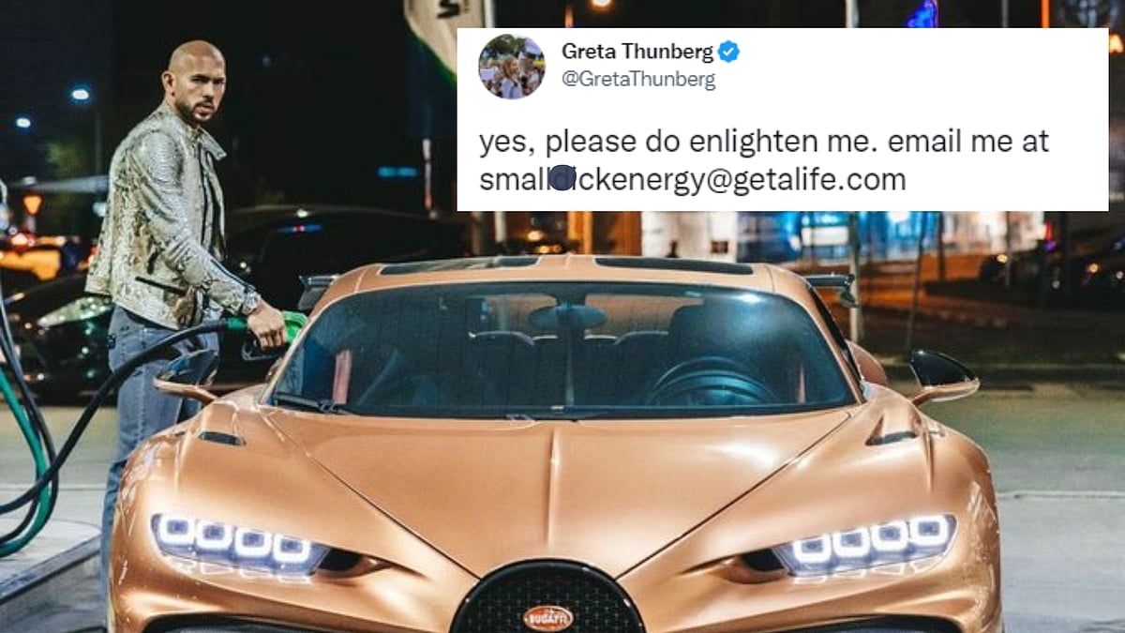Click the blue verified badge
The height and width of the screenshot is (633, 1125).
tap(728, 53)
